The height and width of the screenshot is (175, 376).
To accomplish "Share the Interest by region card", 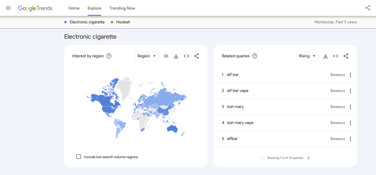I will tap(197, 56).
